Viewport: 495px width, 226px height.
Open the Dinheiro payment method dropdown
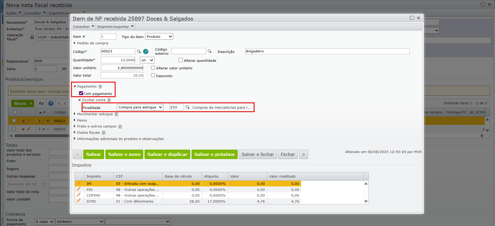[x=80, y=222]
